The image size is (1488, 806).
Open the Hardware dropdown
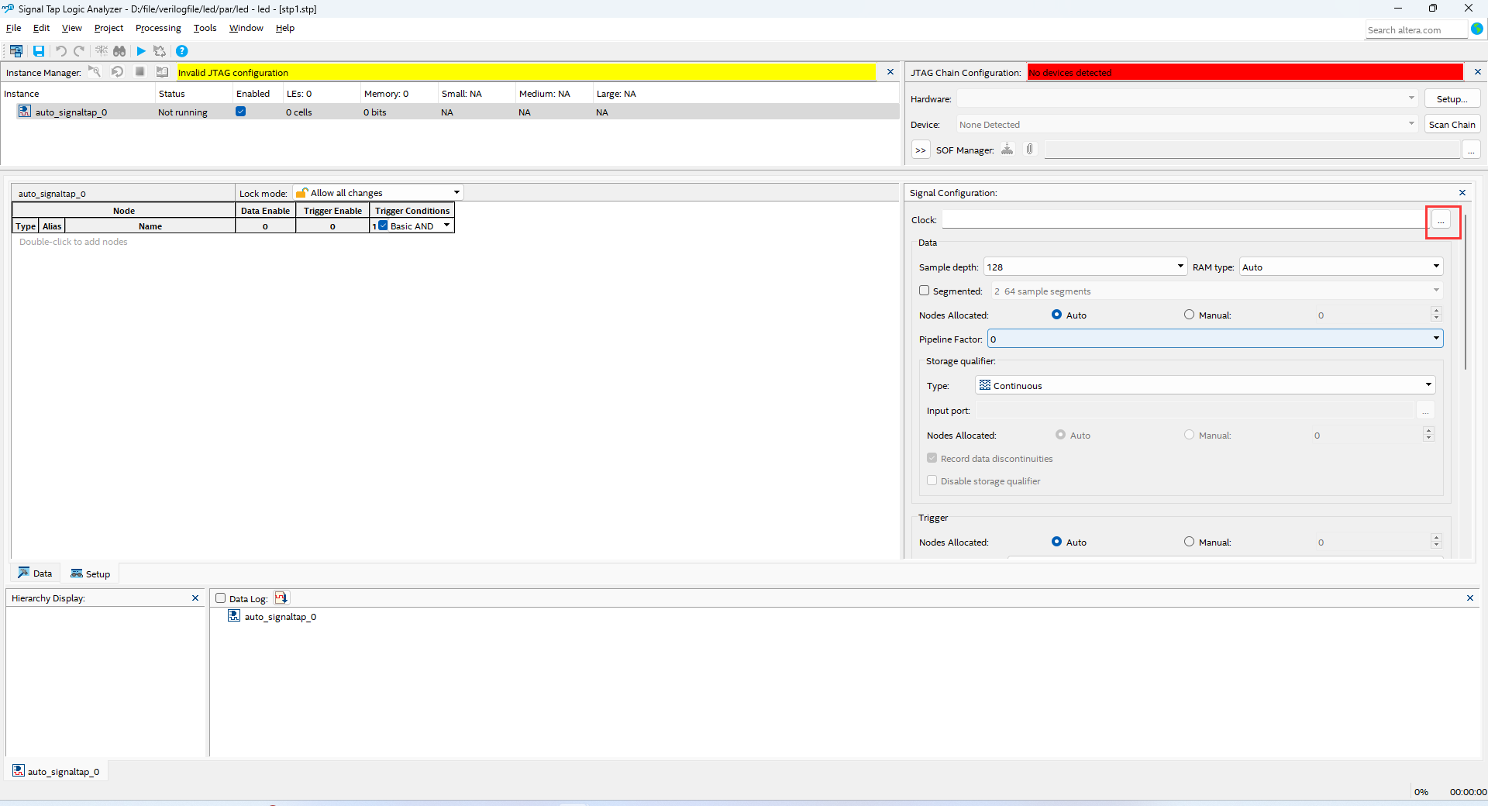coord(1187,98)
